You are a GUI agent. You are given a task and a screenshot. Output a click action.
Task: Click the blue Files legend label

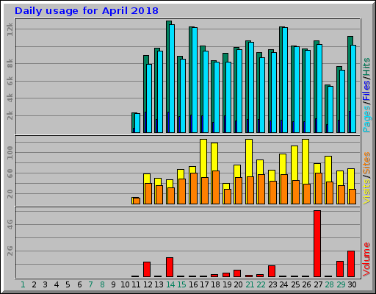366,90
